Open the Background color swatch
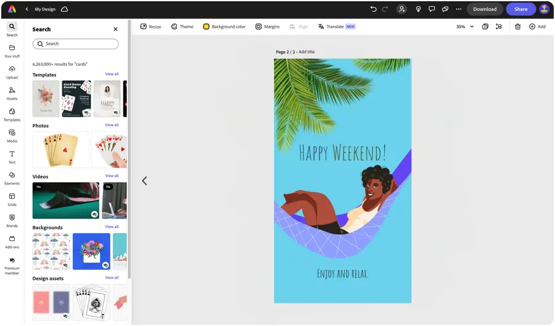This screenshot has width=555, height=326. 224,27
